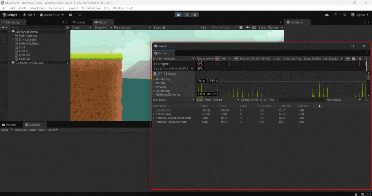
Task: Click the Step frame button in toolbar
Action: point(195,15)
